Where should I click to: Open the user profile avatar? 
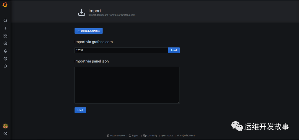pyautogui.click(x=5, y=126)
